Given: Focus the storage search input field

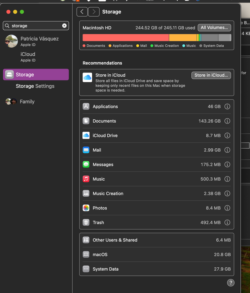Looking at the screenshot, I should click(36, 26).
